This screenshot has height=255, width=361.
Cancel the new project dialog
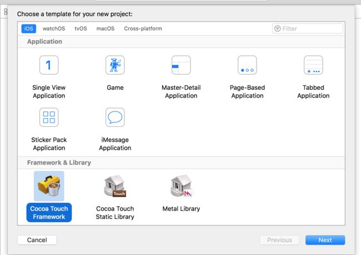(x=37, y=240)
